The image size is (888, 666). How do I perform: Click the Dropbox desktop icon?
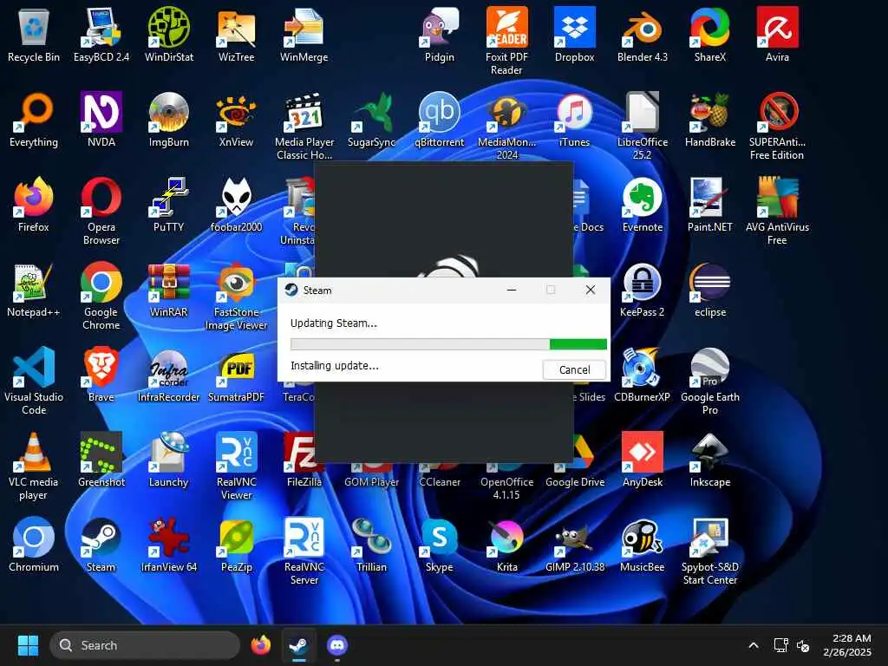pyautogui.click(x=574, y=34)
